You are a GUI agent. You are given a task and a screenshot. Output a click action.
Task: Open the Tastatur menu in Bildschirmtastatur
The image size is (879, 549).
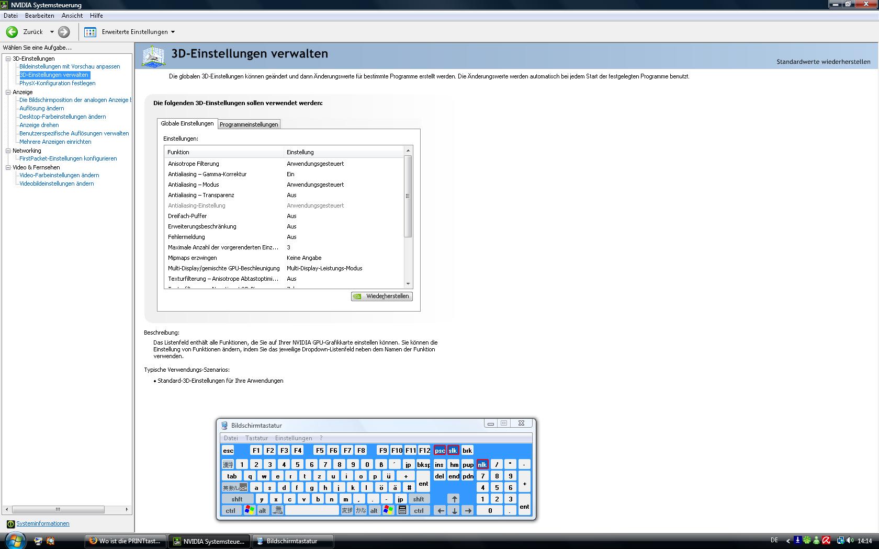tap(256, 438)
